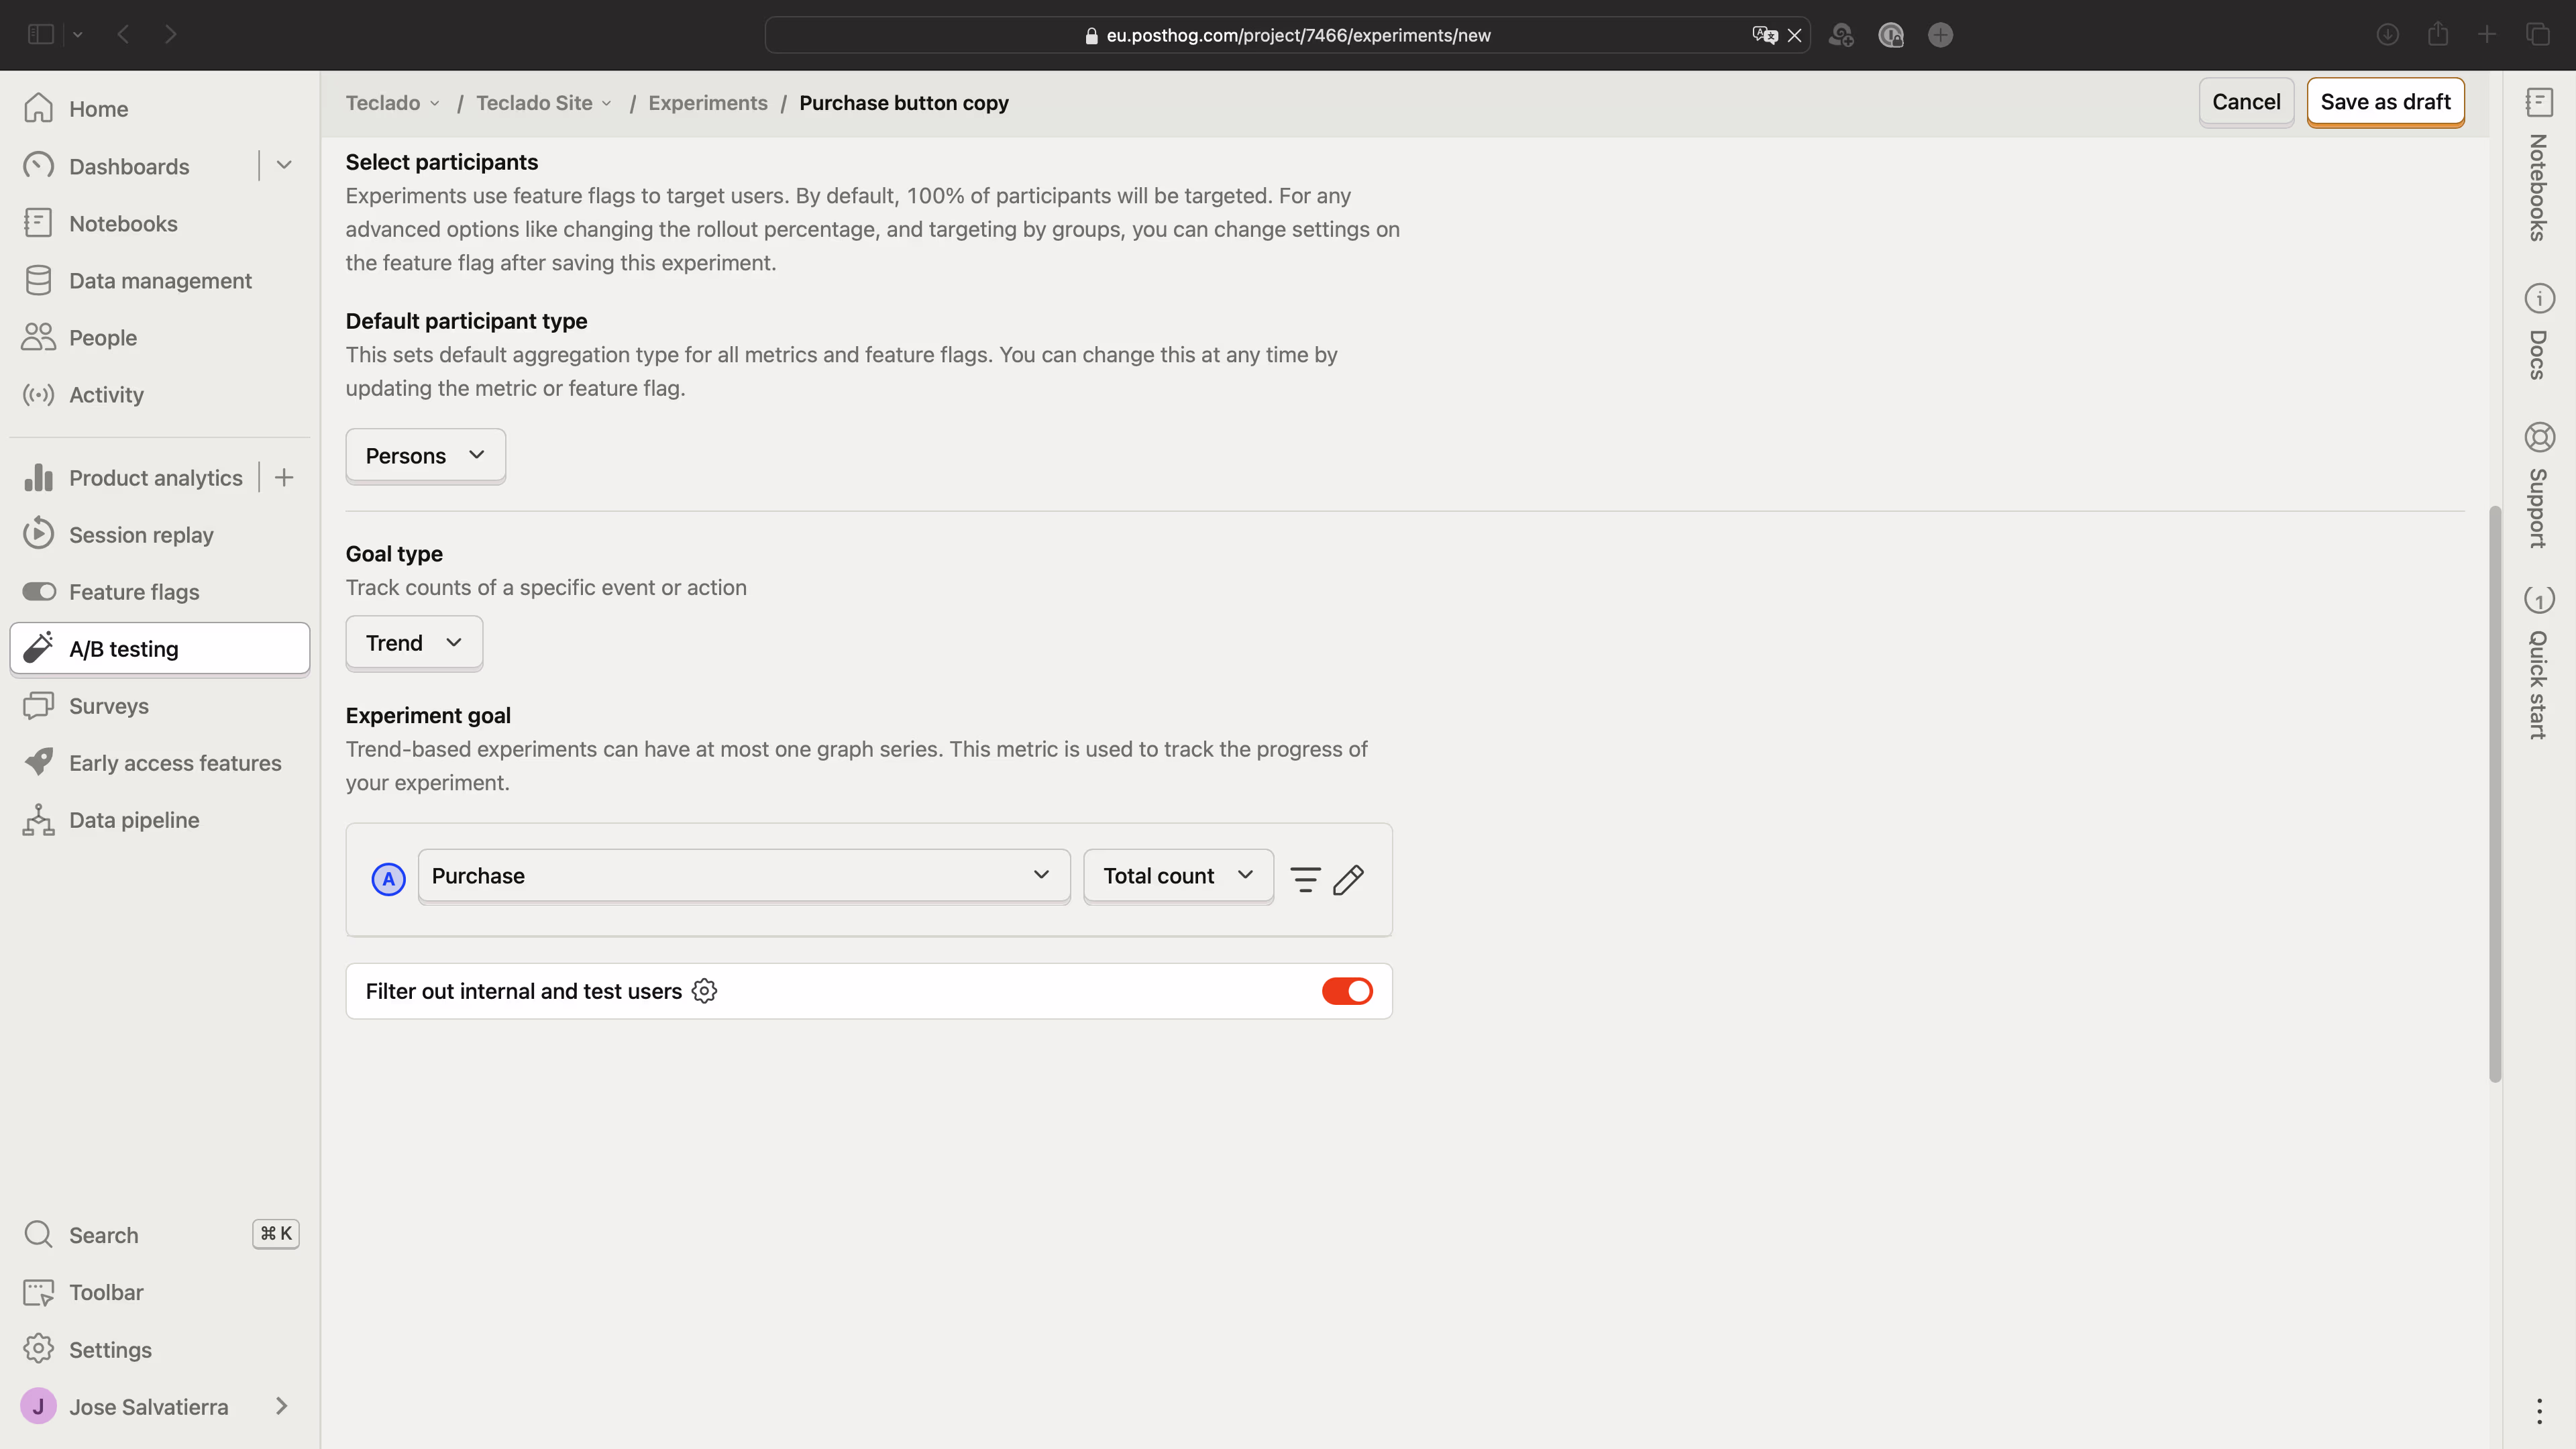This screenshot has width=2576, height=1449.
Task: Click the browser address bar
Action: [1287, 35]
